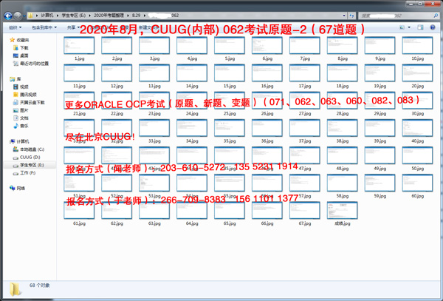The image size is (443, 301).
Task: Select the 8.jpg file thumbnail
Action: (x=342, y=46)
